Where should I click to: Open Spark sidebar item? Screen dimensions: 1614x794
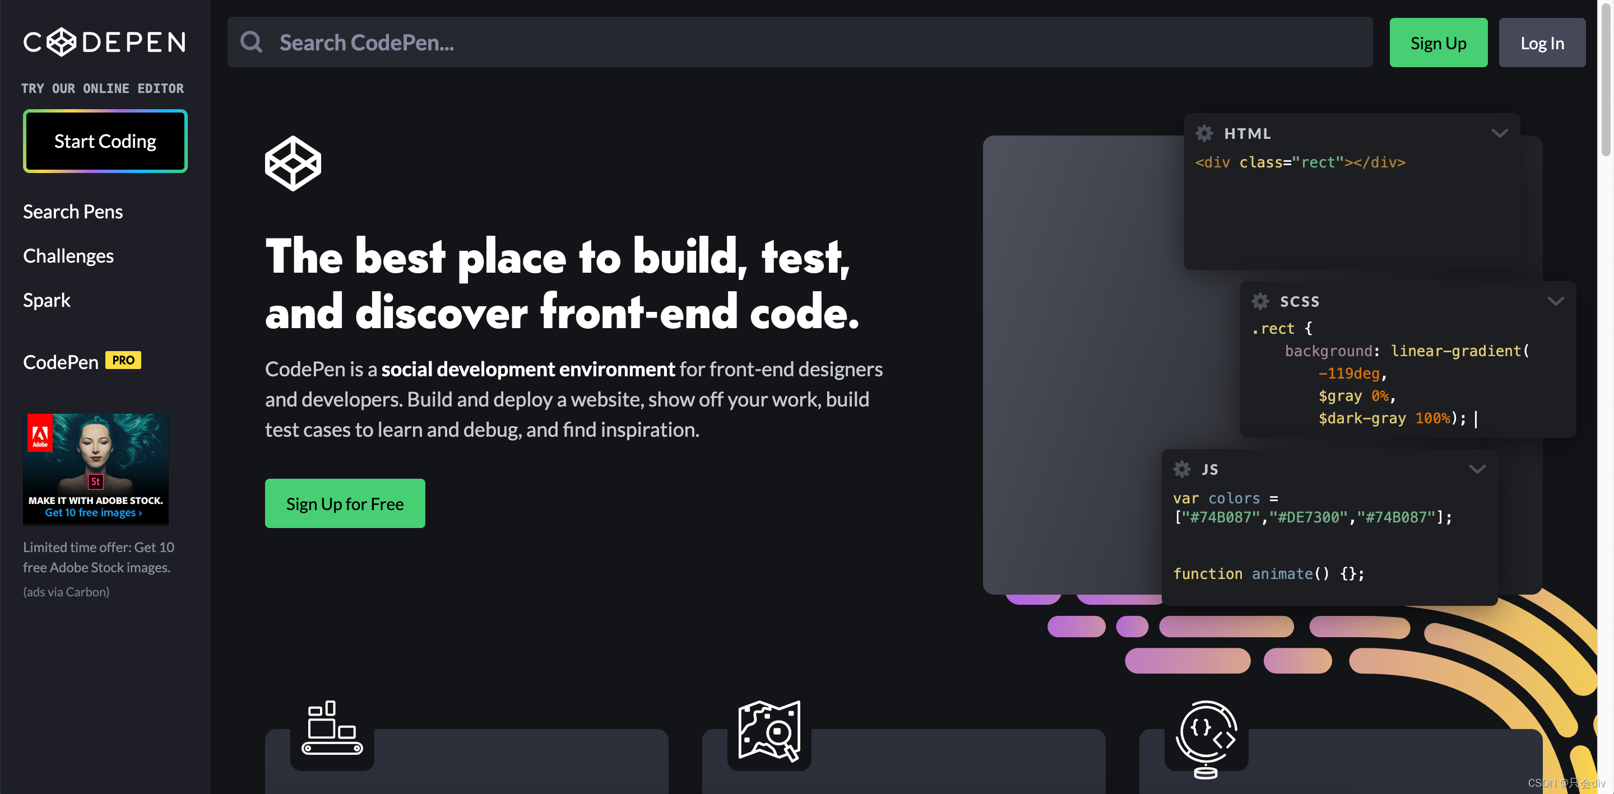(47, 300)
